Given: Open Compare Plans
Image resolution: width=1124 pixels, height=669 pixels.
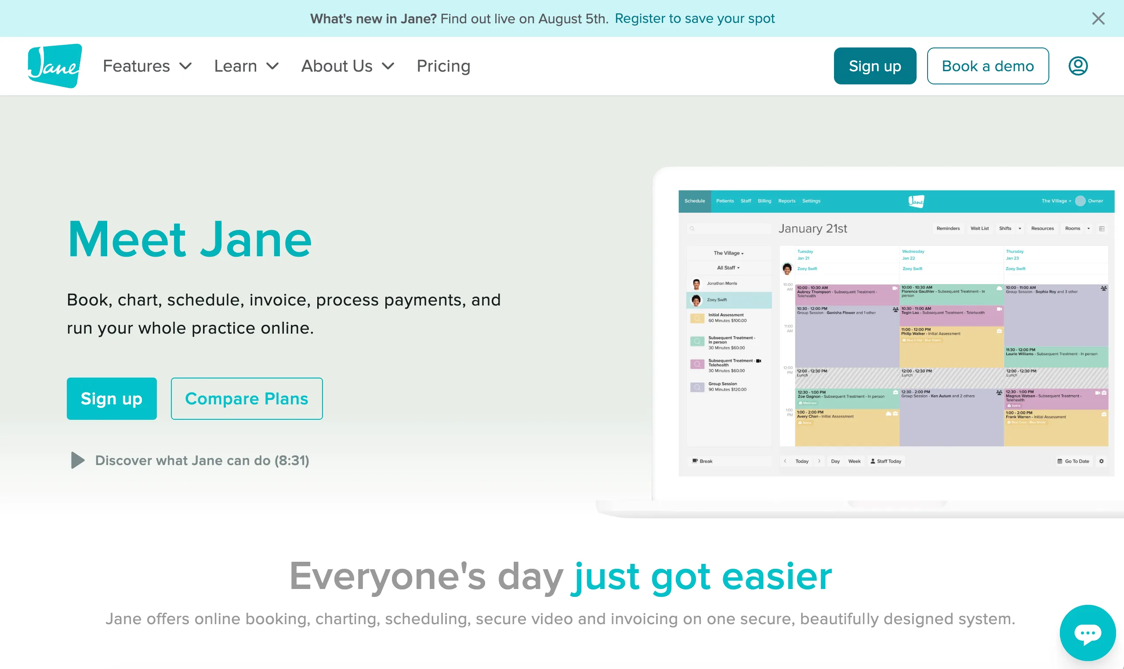Looking at the screenshot, I should [x=247, y=399].
